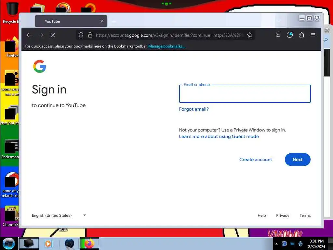Click the Google G logo

[x=39, y=66]
